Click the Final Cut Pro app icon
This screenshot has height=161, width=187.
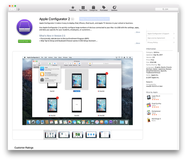click(x=149, y=105)
